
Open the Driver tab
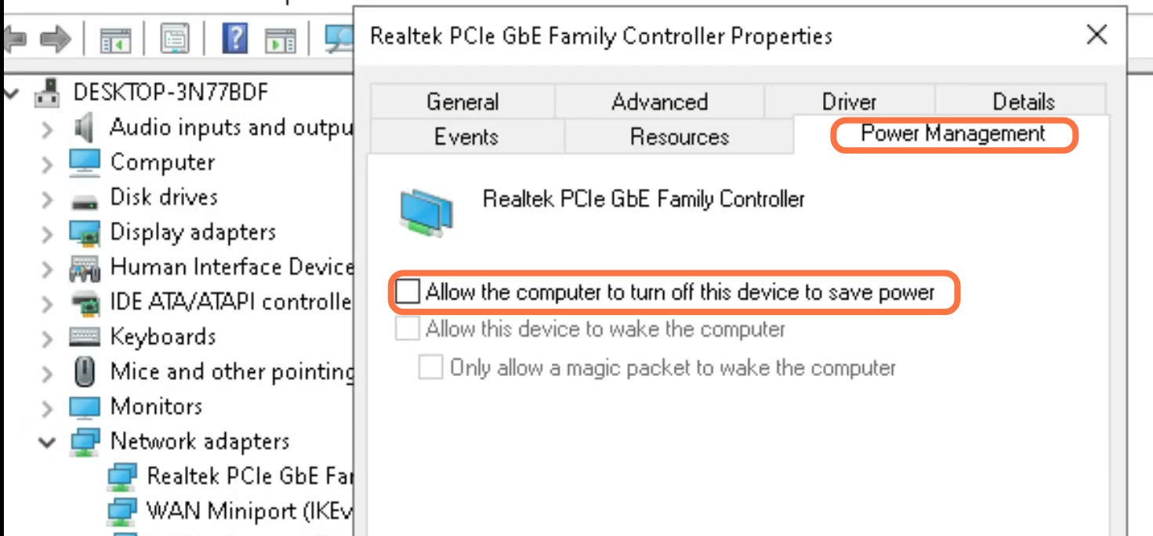click(849, 102)
